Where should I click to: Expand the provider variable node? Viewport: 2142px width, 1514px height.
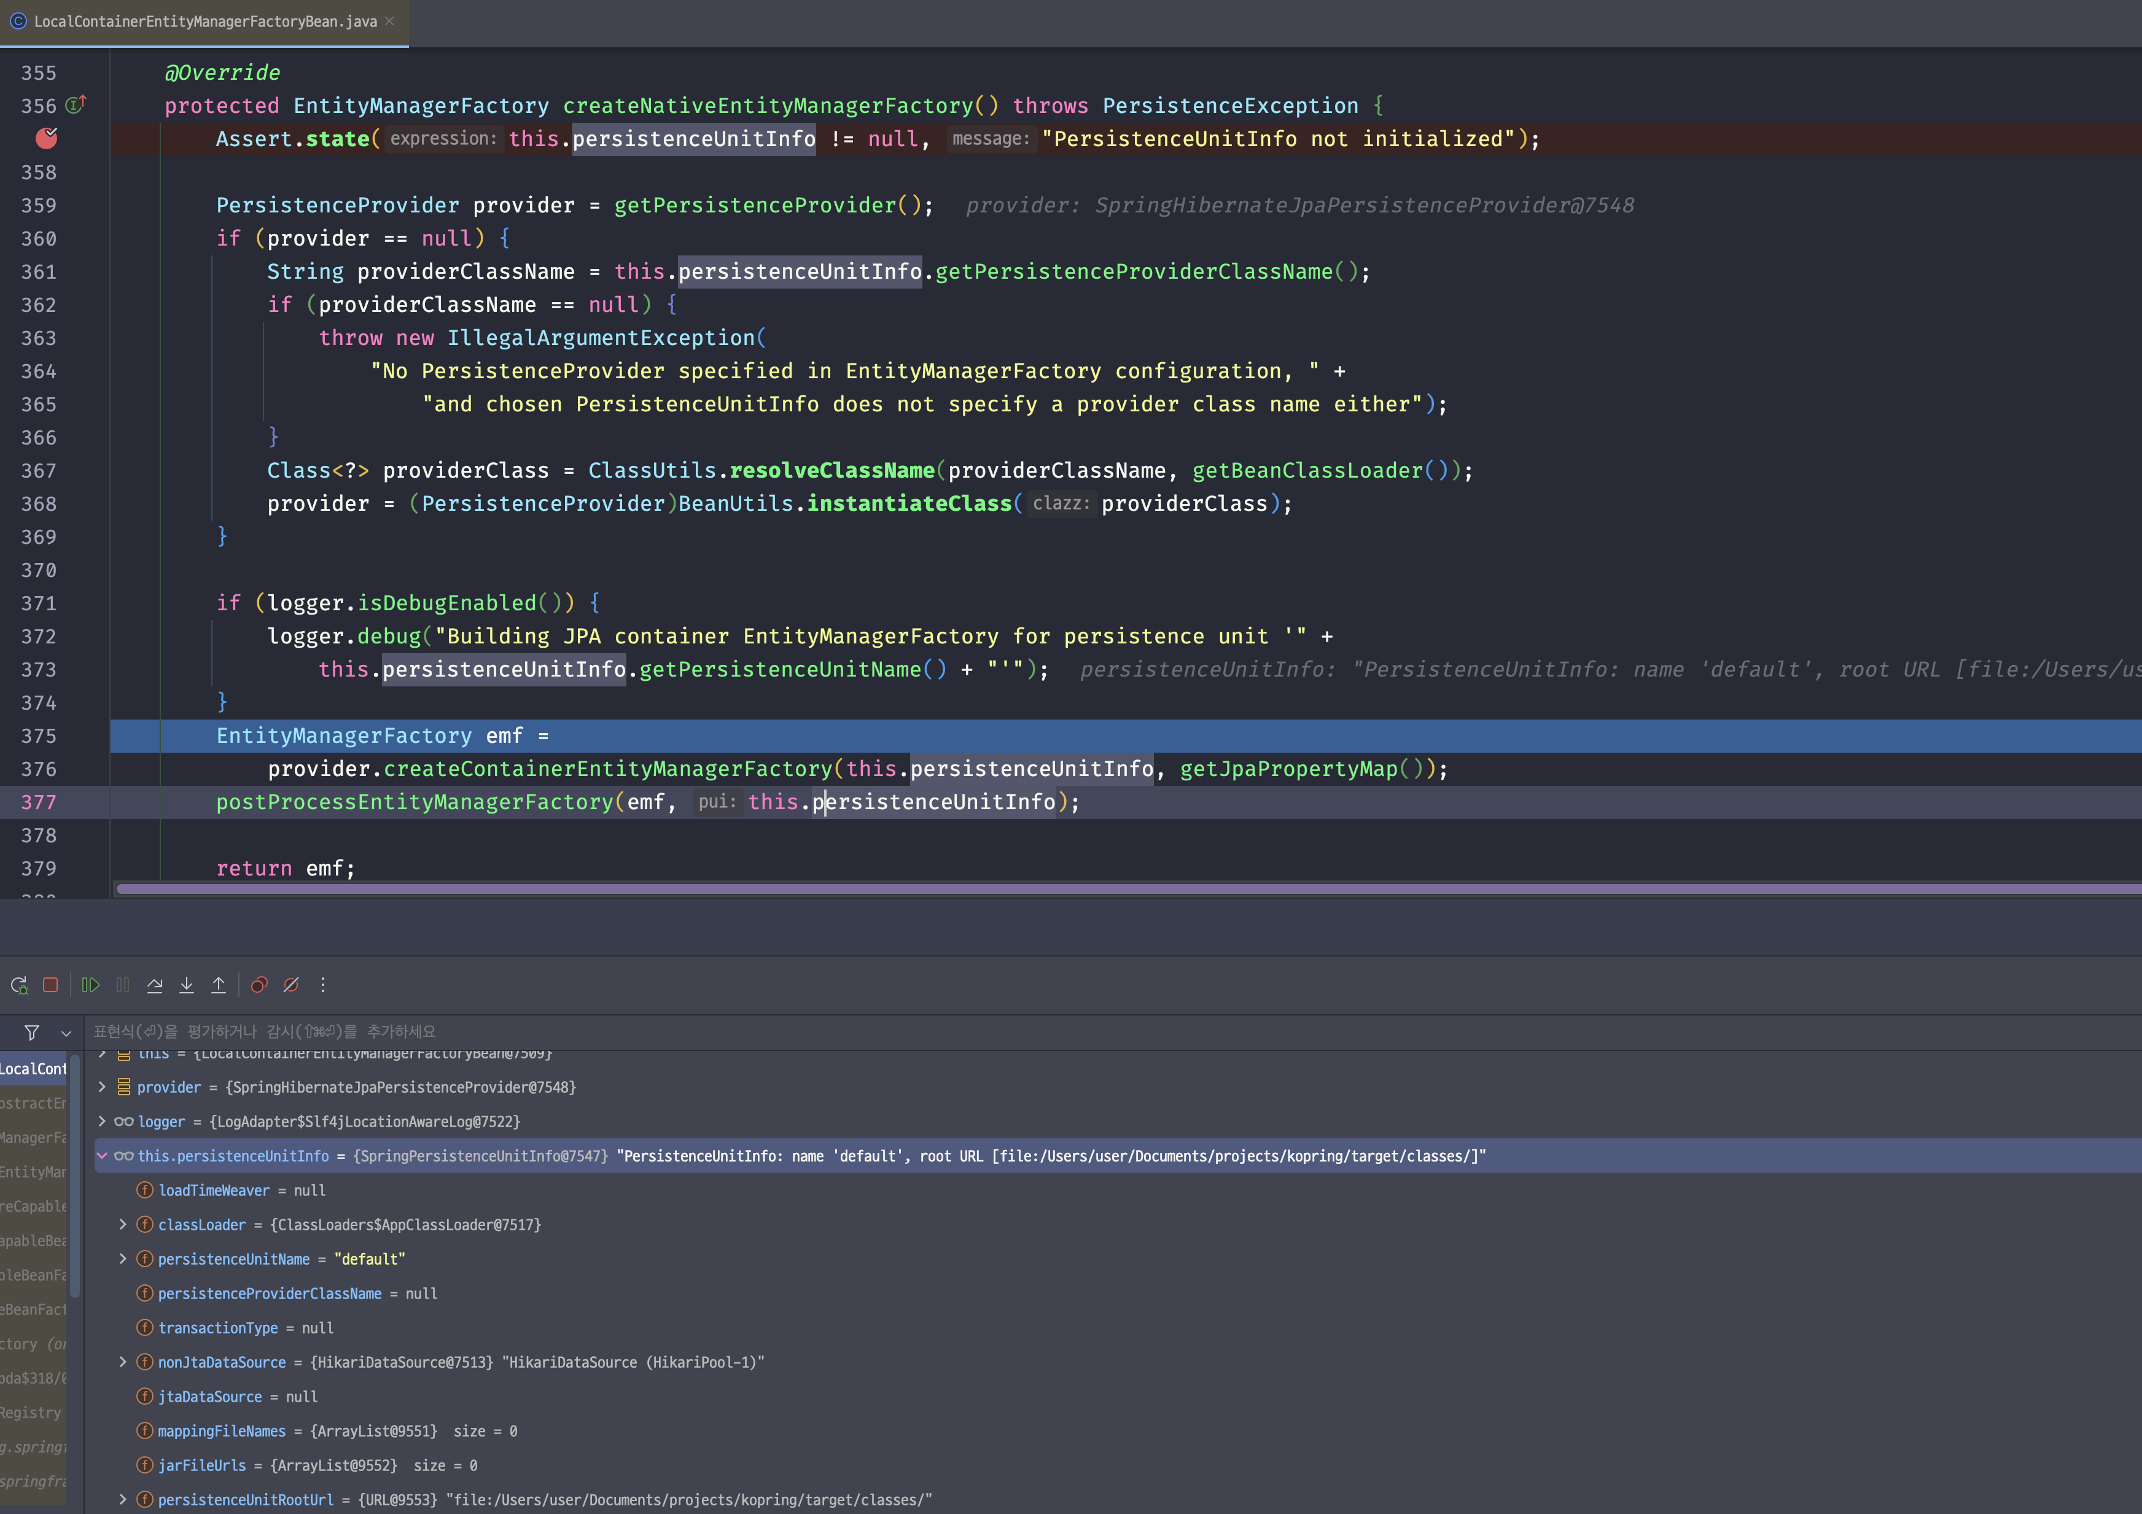pos(102,1087)
